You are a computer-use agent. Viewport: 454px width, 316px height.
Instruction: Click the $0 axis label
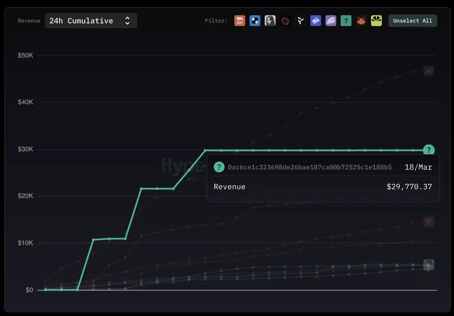coord(29,289)
